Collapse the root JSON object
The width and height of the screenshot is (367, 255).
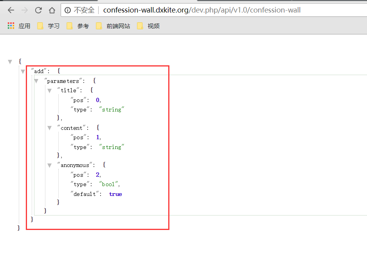(10, 62)
